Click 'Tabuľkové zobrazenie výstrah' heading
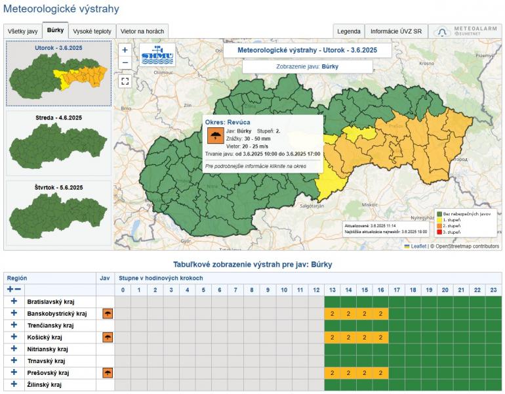 [253, 265]
